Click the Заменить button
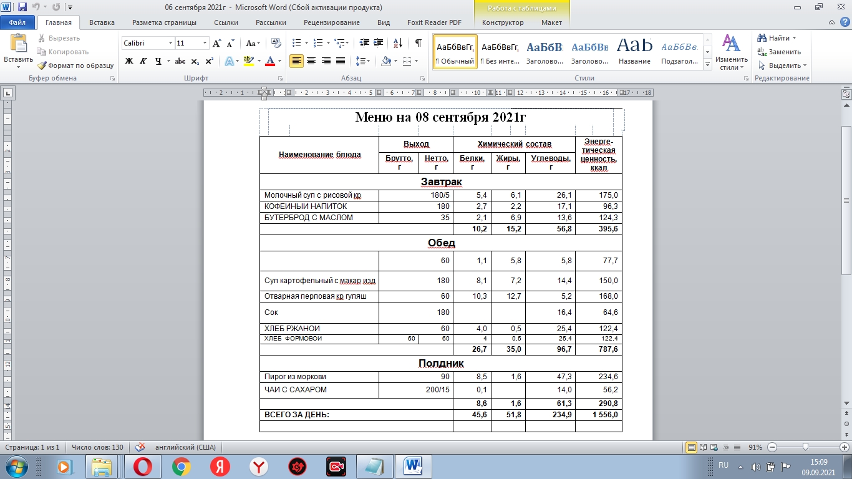Image resolution: width=852 pixels, height=479 pixels. tap(780, 52)
